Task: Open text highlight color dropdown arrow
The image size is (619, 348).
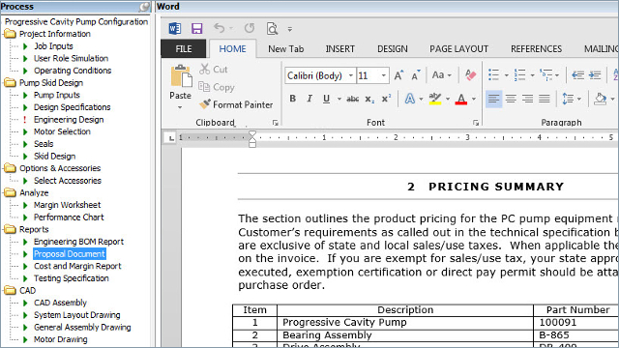Action: click(x=448, y=99)
